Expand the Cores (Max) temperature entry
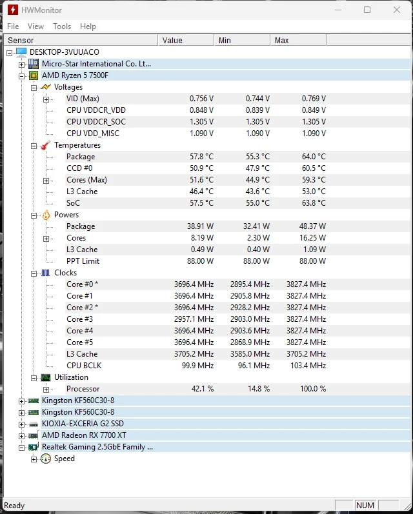413x514 pixels. tap(46, 181)
